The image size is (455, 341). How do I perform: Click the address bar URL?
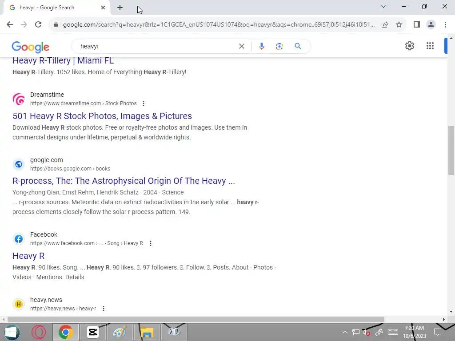tap(219, 25)
